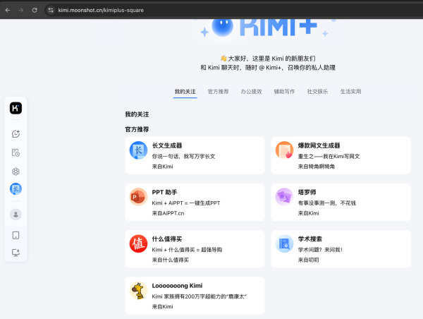
Task: Click the 什么值得买 red icon
Action: coord(137,243)
